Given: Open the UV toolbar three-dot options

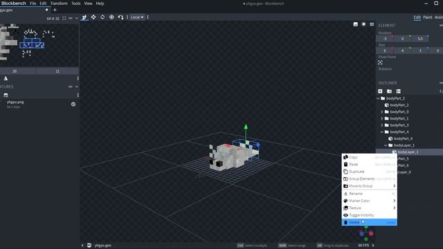Looking at the screenshot, I should (x=78, y=78).
